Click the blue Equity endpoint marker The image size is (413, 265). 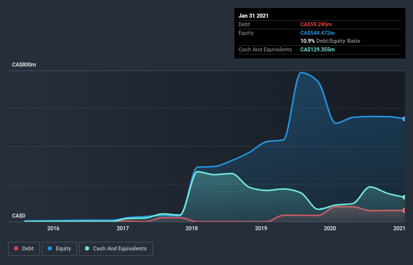point(404,119)
